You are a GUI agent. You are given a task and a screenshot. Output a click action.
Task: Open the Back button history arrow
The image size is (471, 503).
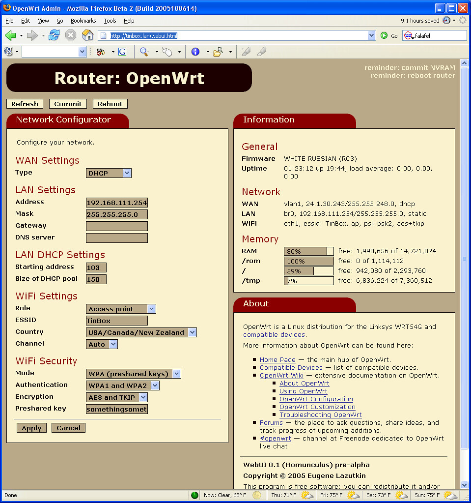pos(21,35)
